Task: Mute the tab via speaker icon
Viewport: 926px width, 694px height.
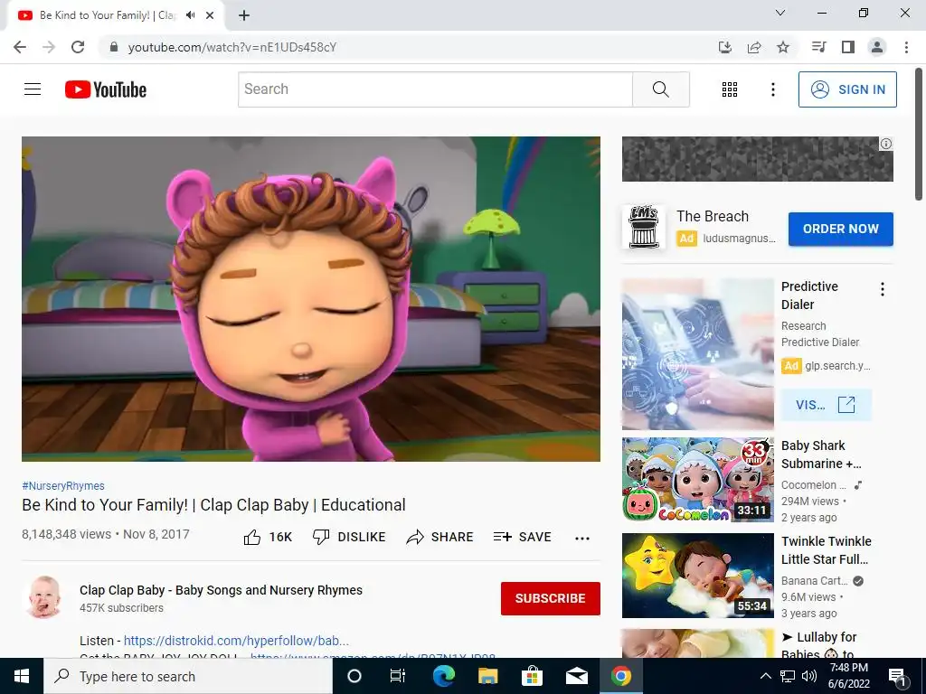Action: coord(190,15)
